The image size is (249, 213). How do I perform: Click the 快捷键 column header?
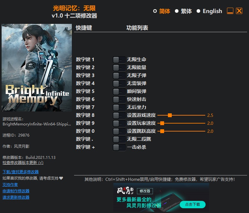[84, 28]
